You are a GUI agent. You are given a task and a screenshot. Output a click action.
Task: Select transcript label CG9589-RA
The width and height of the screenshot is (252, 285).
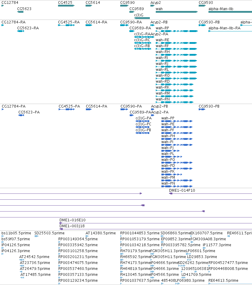140,28
